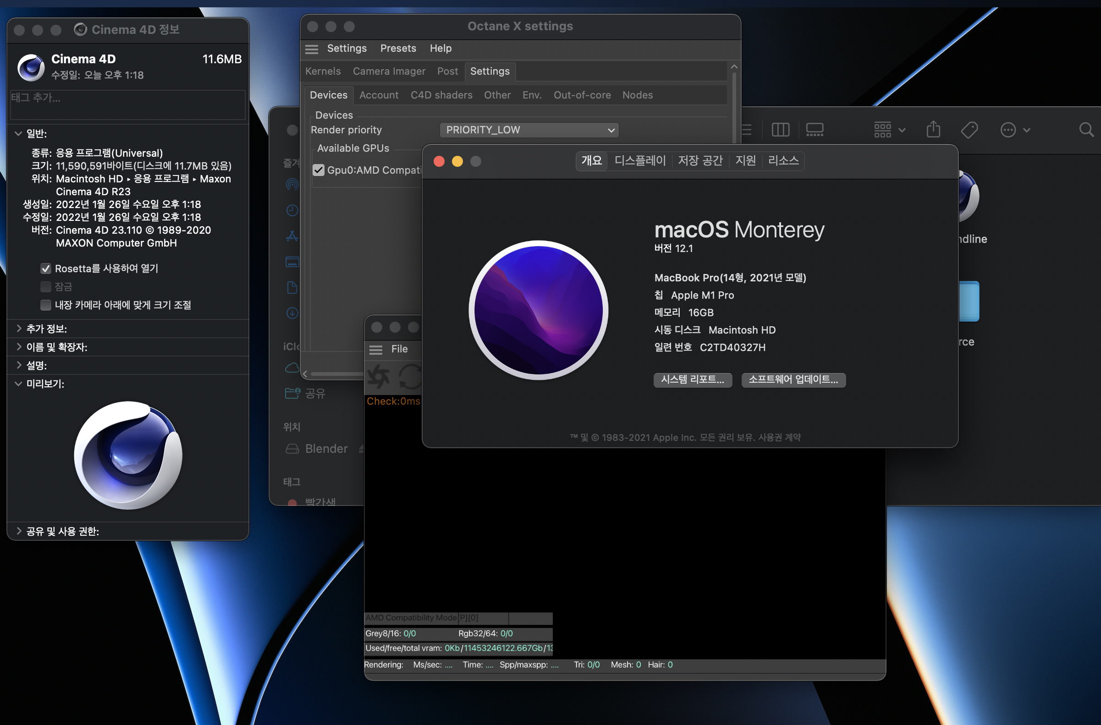Viewport: 1101px width, 725px height.
Task: Toggle 'Rosetta를 사용하여 열기' checkbox
Action: pyautogui.click(x=45, y=269)
